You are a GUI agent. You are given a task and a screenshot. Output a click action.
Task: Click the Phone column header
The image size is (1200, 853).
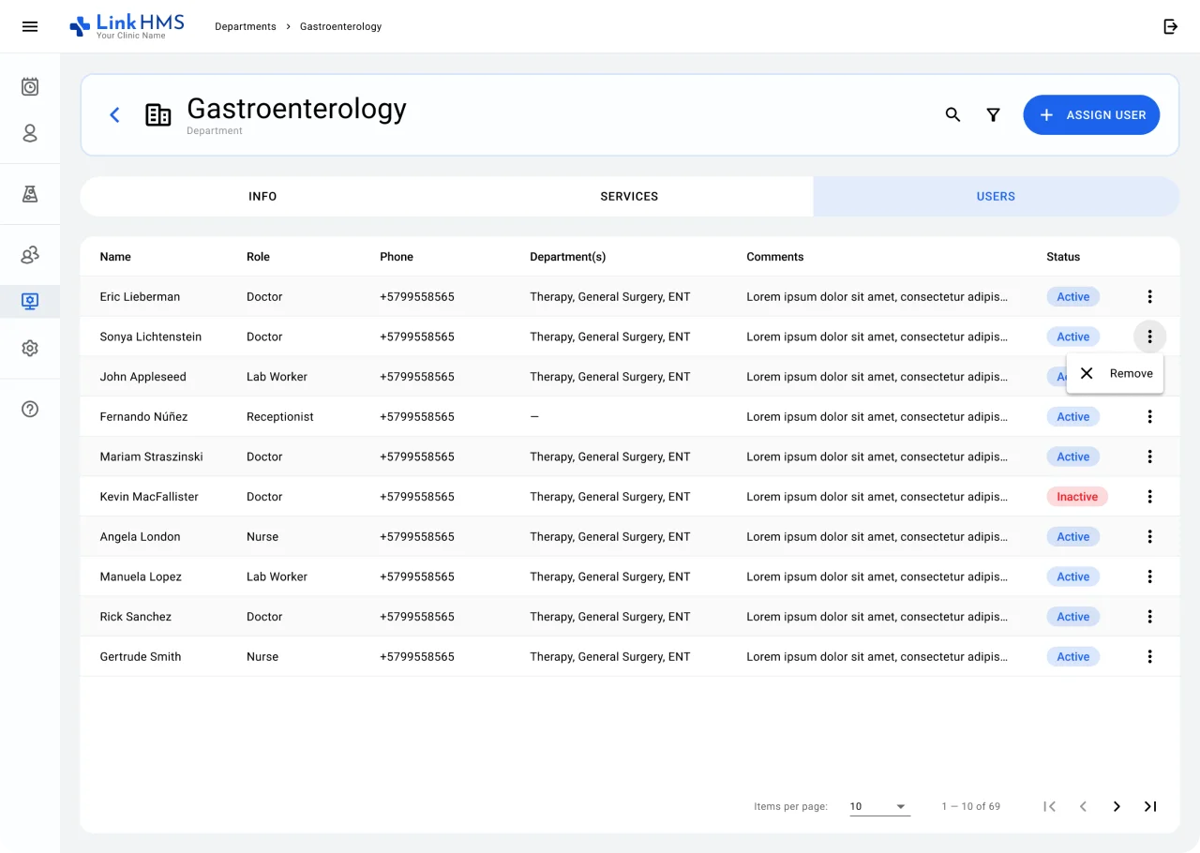coord(397,257)
